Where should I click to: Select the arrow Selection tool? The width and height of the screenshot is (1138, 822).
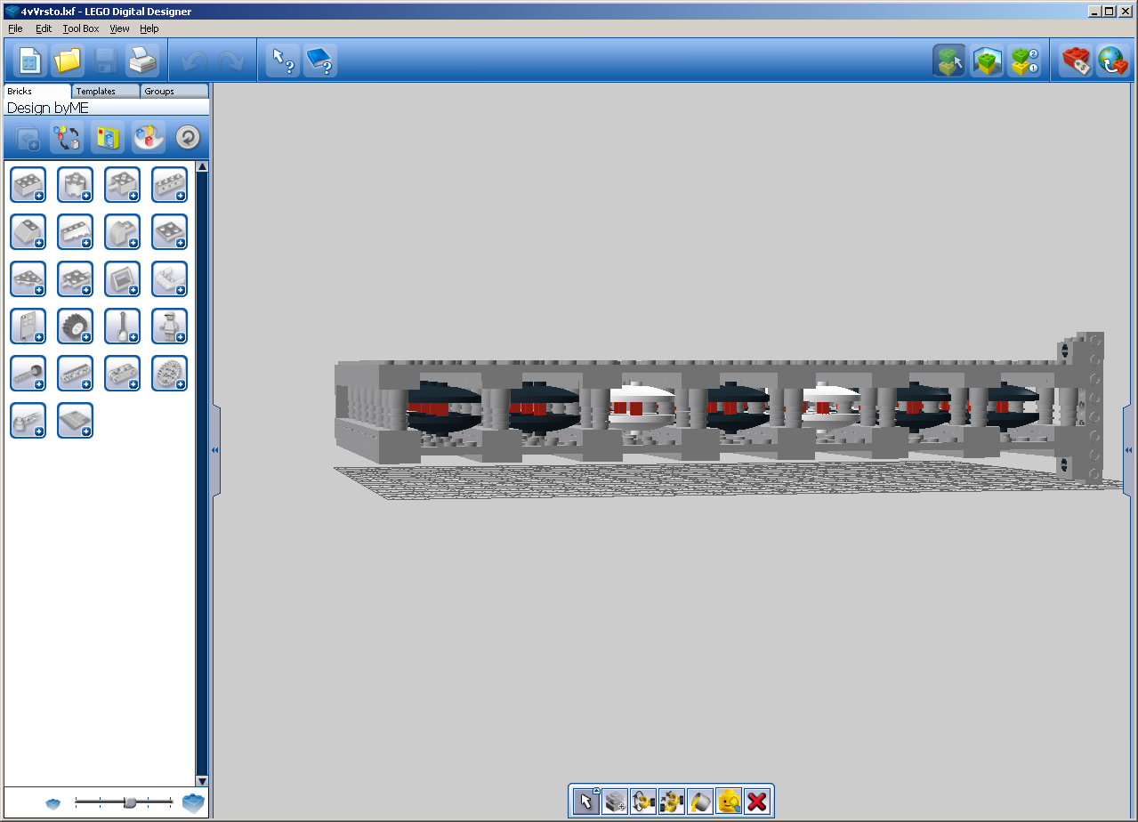586,802
